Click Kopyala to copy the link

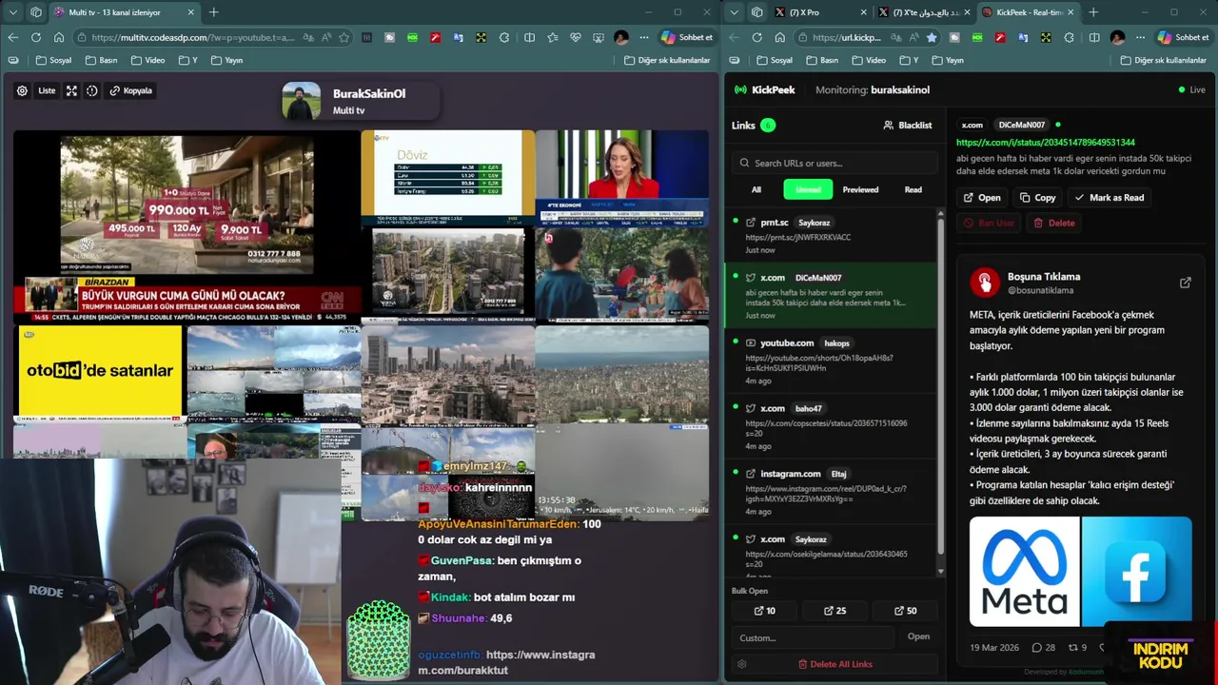pyautogui.click(x=131, y=91)
